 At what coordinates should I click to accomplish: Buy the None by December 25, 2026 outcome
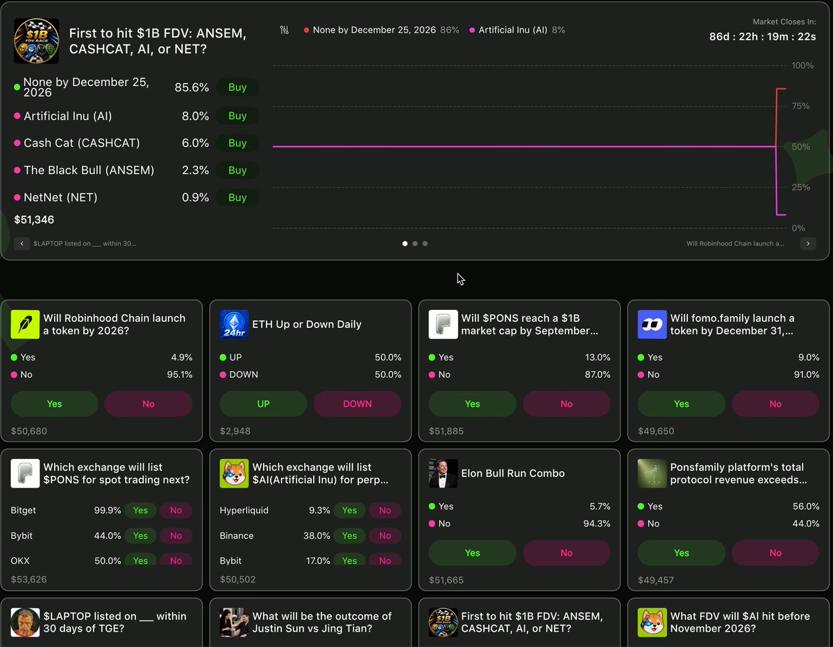tap(237, 87)
